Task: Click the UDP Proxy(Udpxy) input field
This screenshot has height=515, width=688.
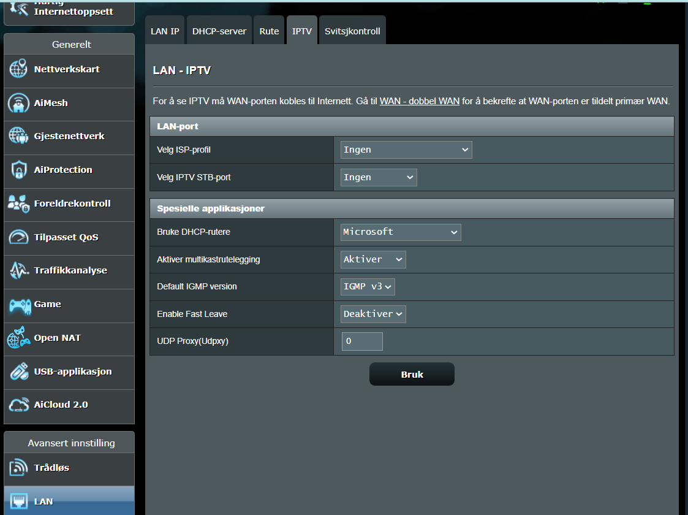Action: (x=362, y=341)
